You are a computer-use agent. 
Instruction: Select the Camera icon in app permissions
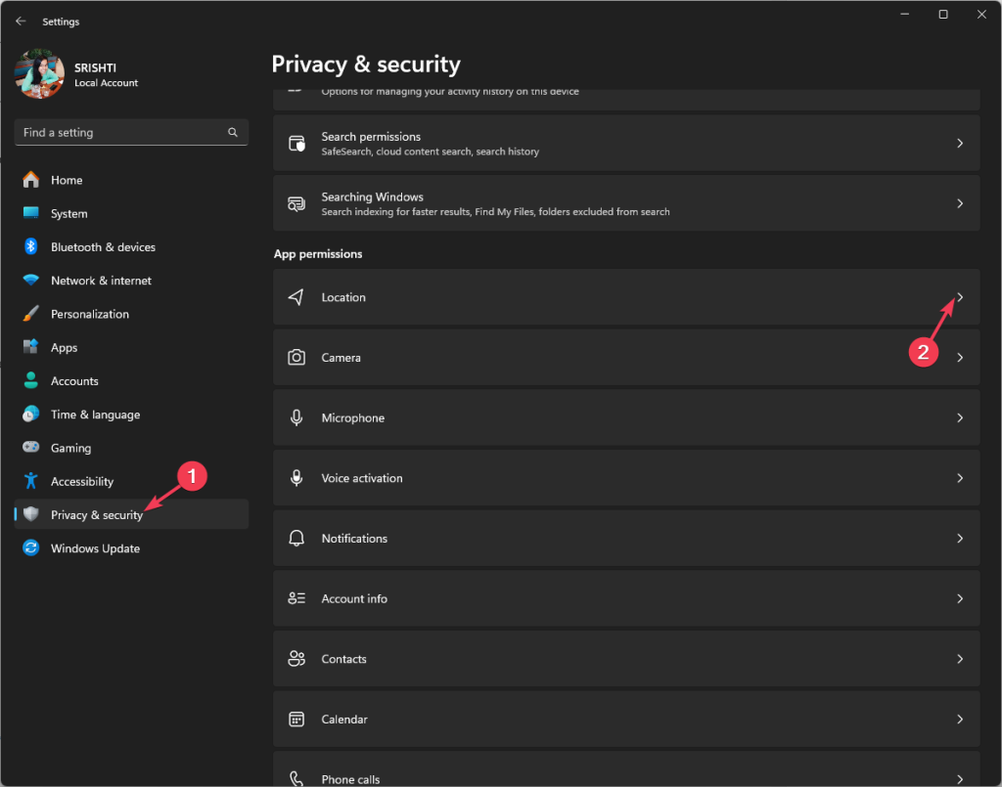(x=296, y=357)
